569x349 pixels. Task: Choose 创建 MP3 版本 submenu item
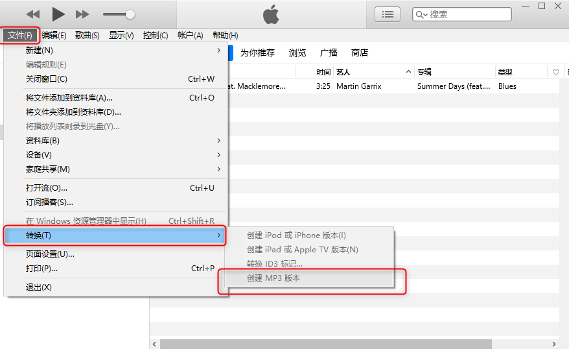310,278
